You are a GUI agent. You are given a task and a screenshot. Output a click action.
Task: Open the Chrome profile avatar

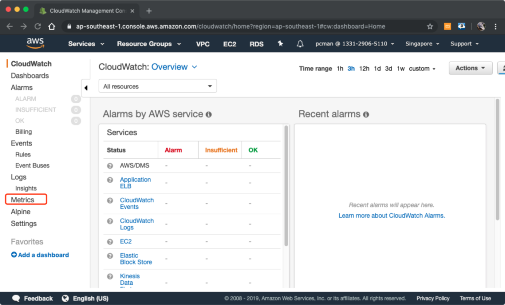[481, 27]
